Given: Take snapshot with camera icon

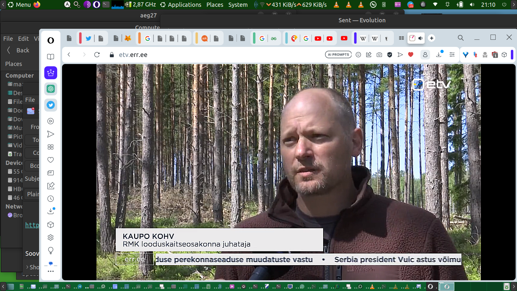Looking at the screenshot, I should 379,55.
